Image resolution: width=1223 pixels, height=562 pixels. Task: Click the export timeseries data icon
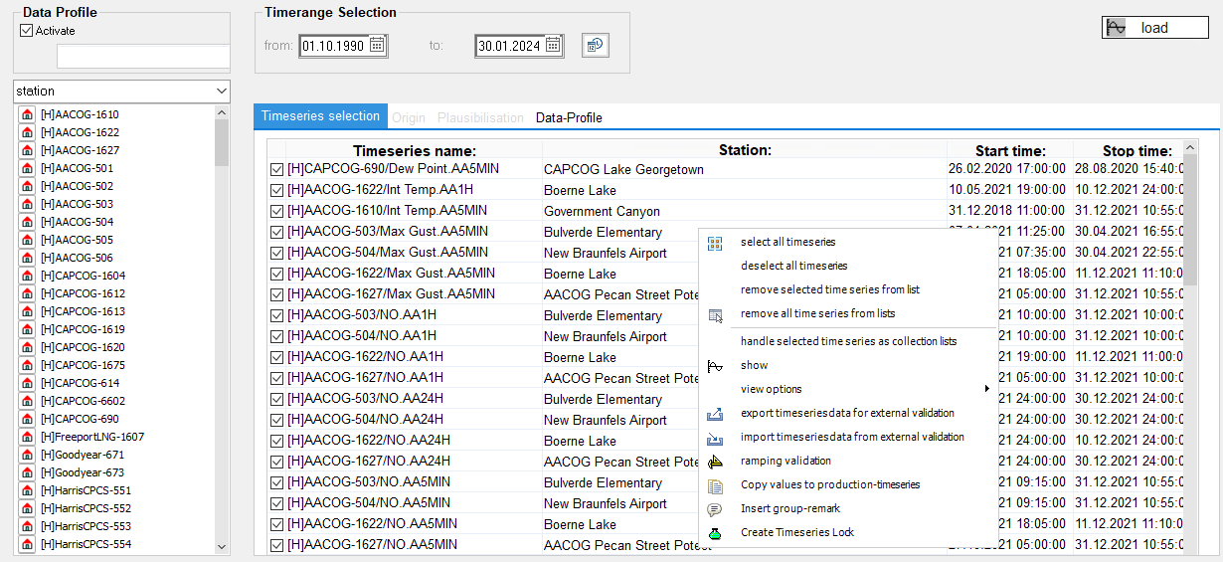coord(715,413)
